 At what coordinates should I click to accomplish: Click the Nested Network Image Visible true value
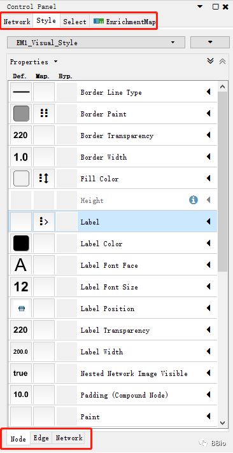click(x=21, y=373)
